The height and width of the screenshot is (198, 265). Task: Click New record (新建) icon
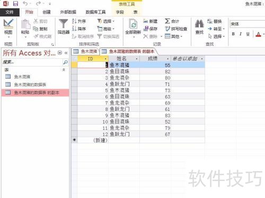(146, 21)
